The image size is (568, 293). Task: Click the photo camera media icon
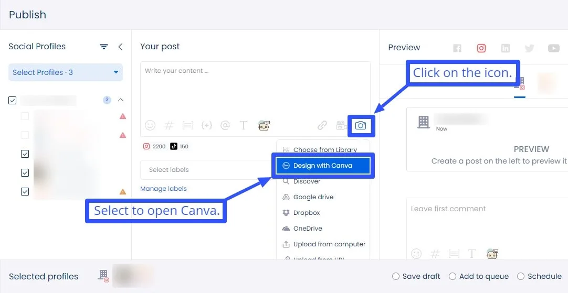point(361,125)
